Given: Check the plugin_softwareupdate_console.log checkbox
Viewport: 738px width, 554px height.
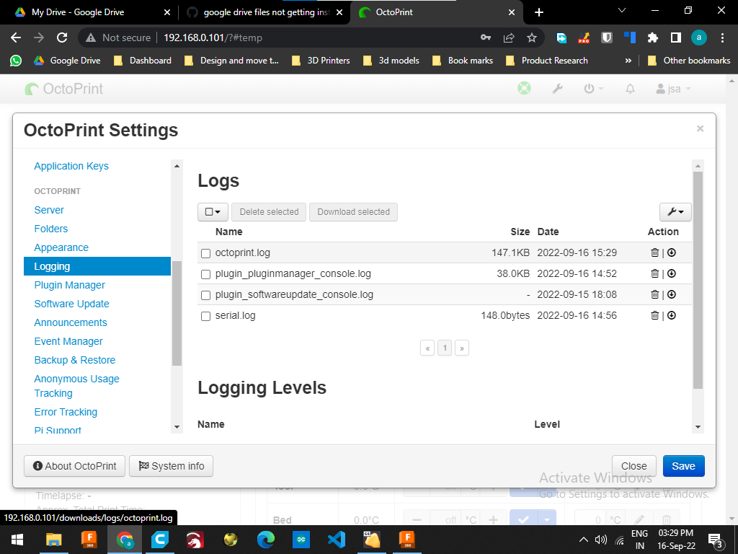Looking at the screenshot, I should tap(205, 294).
